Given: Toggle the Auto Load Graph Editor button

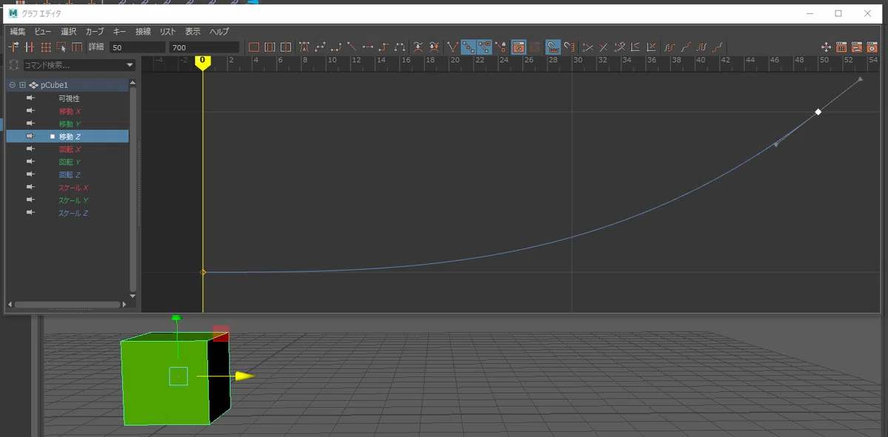Looking at the screenshot, I should point(519,47).
